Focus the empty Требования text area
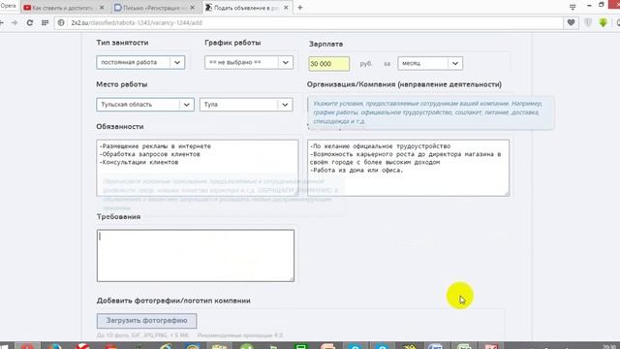 coord(196,256)
